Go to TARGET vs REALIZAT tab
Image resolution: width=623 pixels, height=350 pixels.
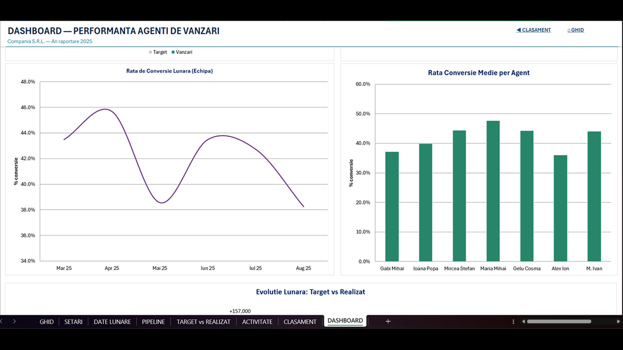coord(203,322)
